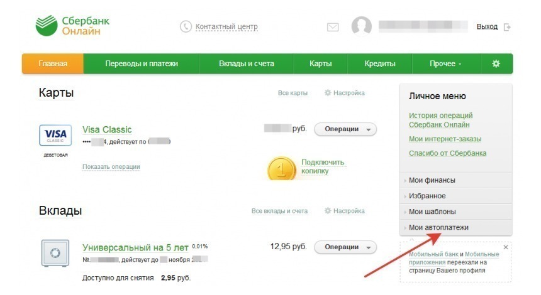Click the gold coin копилка icon

(282, 169)
